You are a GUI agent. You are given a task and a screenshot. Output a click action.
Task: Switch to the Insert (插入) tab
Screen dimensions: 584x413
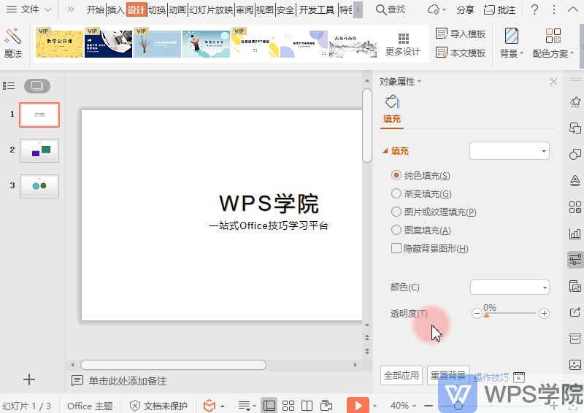pos(115,9)
